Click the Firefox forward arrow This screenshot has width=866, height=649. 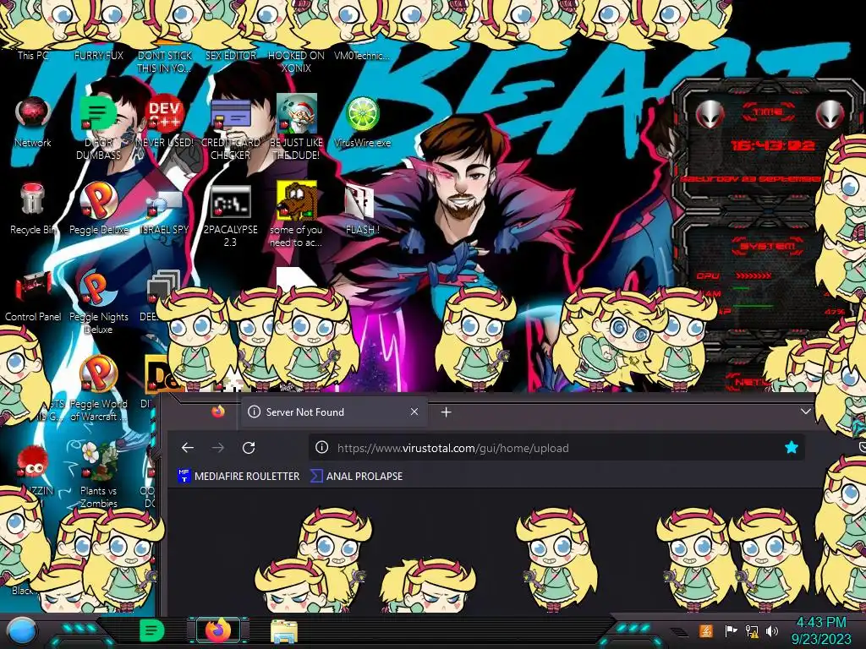(218, 448)
